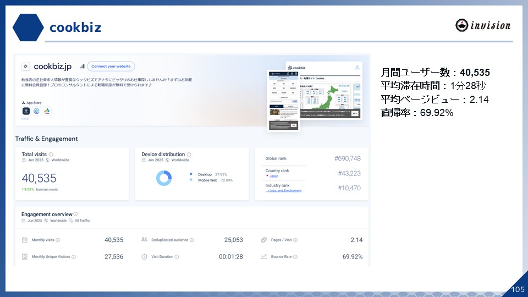Screen dimensions: 528x297
Task: Click the cookbiz.jp domain title
Action: click(53, 67)
